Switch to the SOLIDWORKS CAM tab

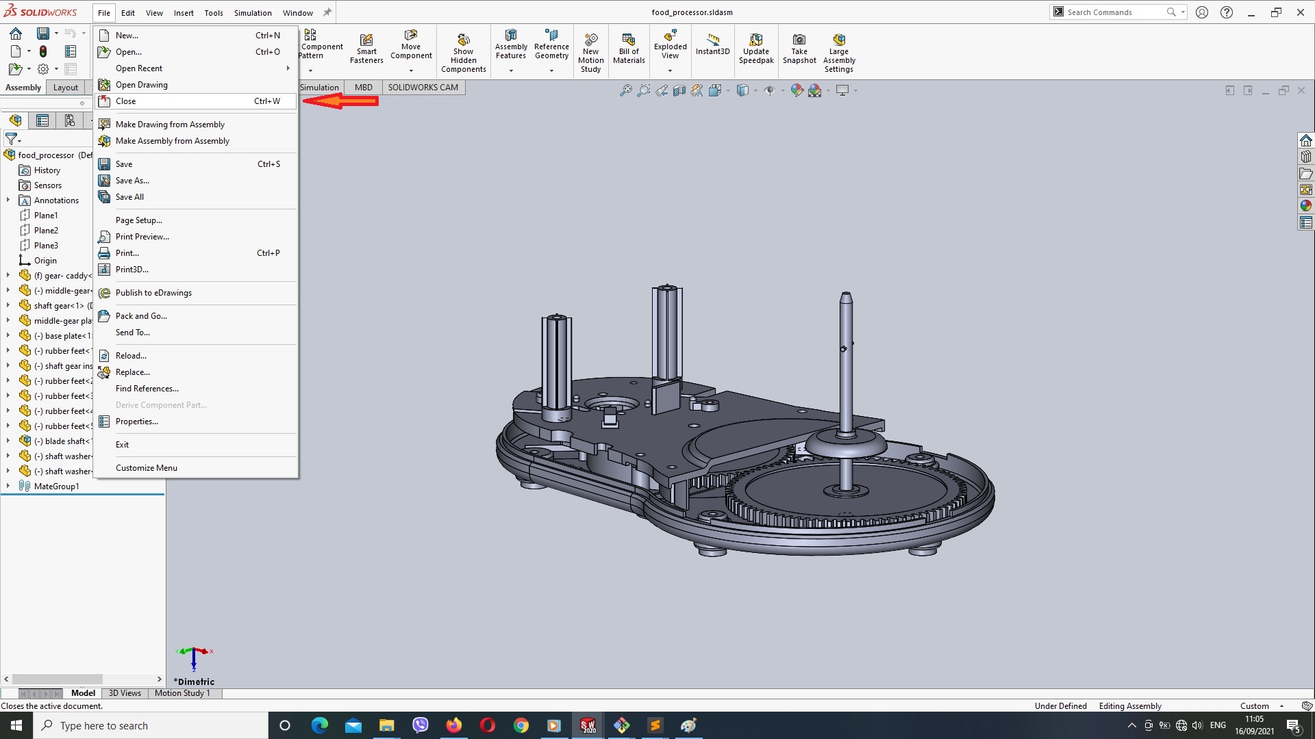point(423,88)
